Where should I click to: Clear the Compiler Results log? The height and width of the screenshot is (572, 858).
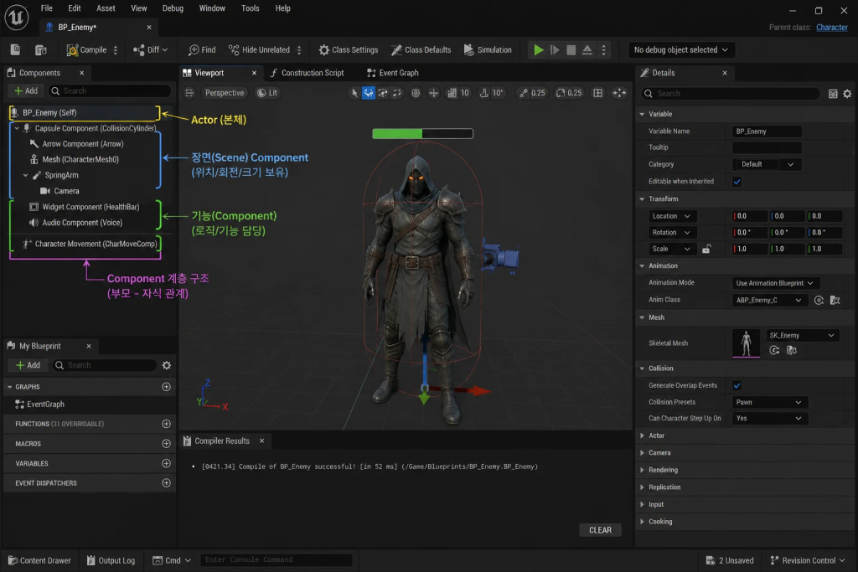(600, 530)
